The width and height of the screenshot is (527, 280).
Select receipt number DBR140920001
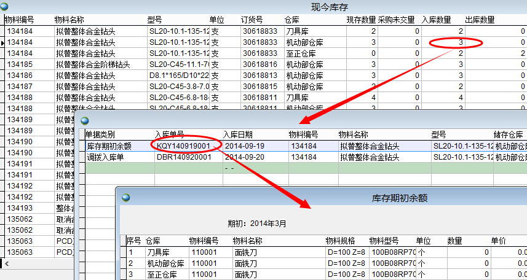click(183, 157)
